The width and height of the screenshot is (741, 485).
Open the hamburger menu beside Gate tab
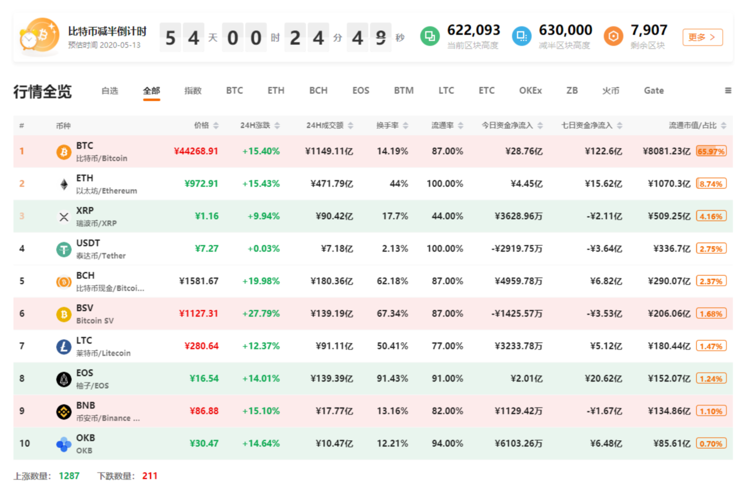pos(728,91)
